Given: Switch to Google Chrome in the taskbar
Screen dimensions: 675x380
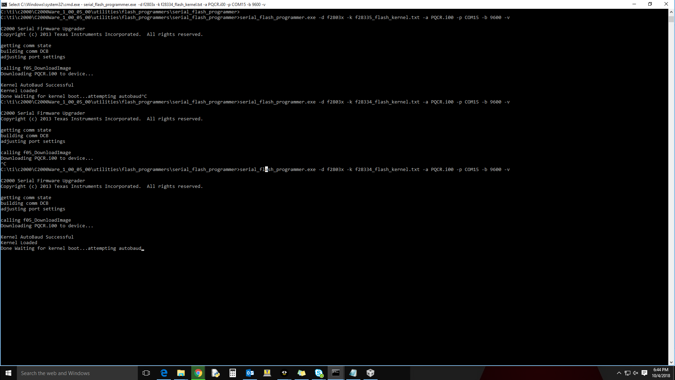Looking at the screenshot, I should tap(198, 373).
